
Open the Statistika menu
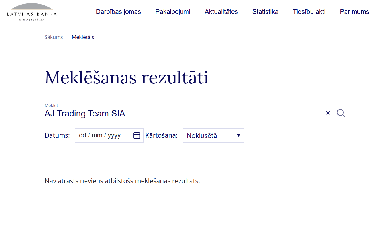265,12
